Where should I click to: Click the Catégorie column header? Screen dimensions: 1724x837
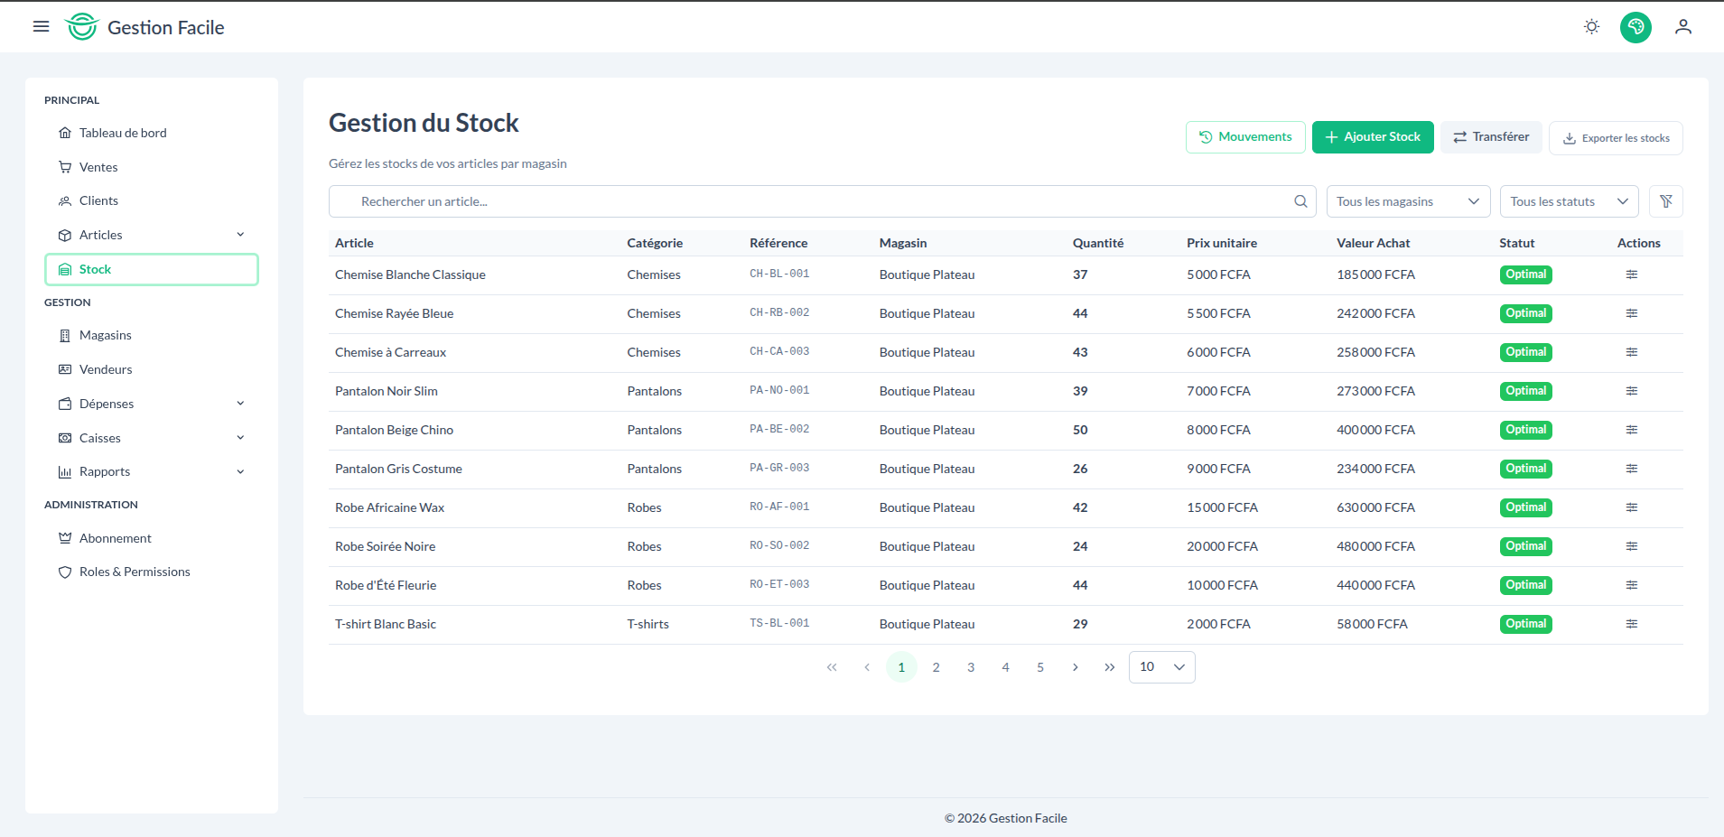click(x=655, y=243)
